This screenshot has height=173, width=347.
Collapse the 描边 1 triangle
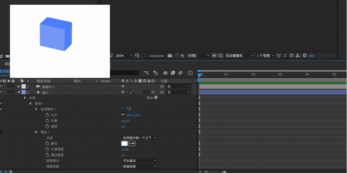(x=36, y=132)
